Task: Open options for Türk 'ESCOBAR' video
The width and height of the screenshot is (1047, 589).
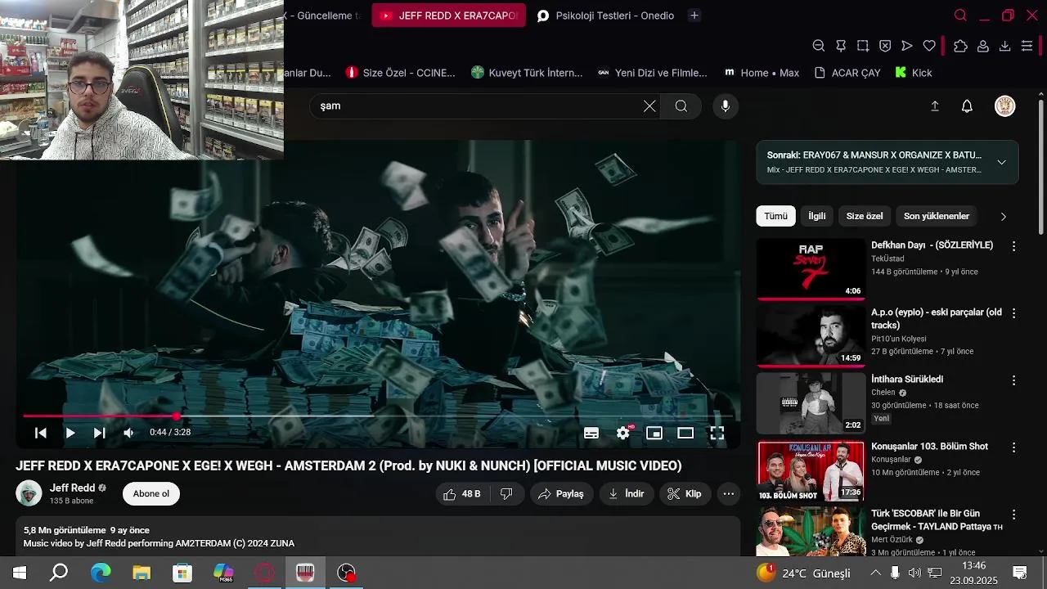Action: pyautogui.click(x=1013, y=515)
